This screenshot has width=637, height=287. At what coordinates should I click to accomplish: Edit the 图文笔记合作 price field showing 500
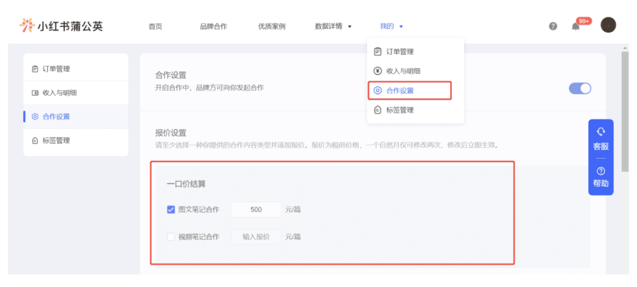coord(257,209)
